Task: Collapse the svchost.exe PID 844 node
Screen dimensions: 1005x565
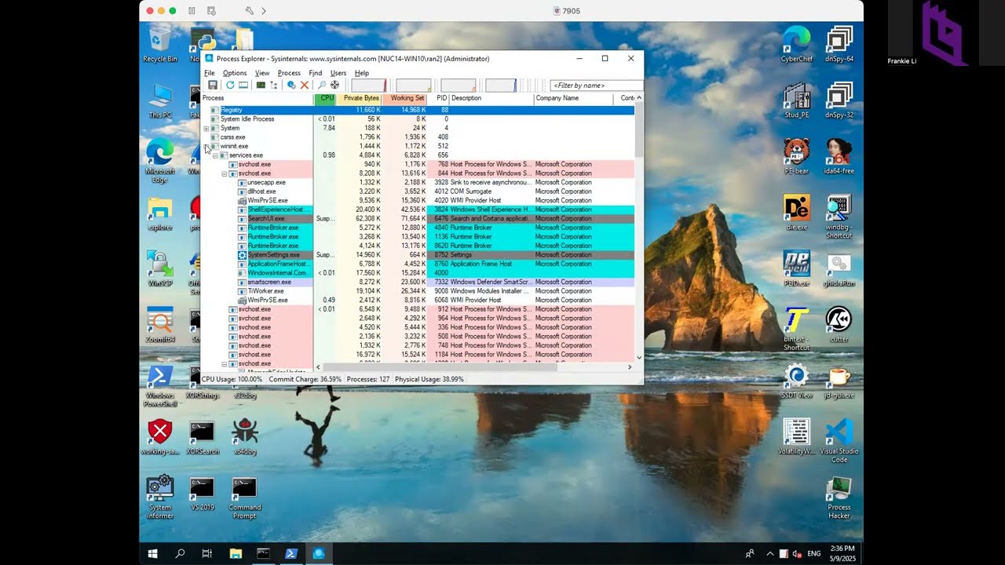Action: (x=225, y=173)
